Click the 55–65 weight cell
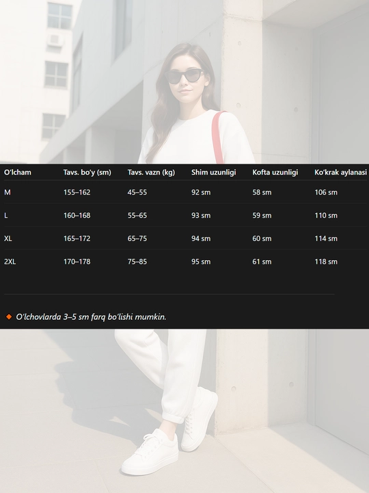The height and width of the screenshot is (493, 369). point(137,216)
